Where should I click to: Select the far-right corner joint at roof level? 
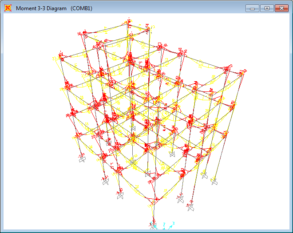click(243, 72)
